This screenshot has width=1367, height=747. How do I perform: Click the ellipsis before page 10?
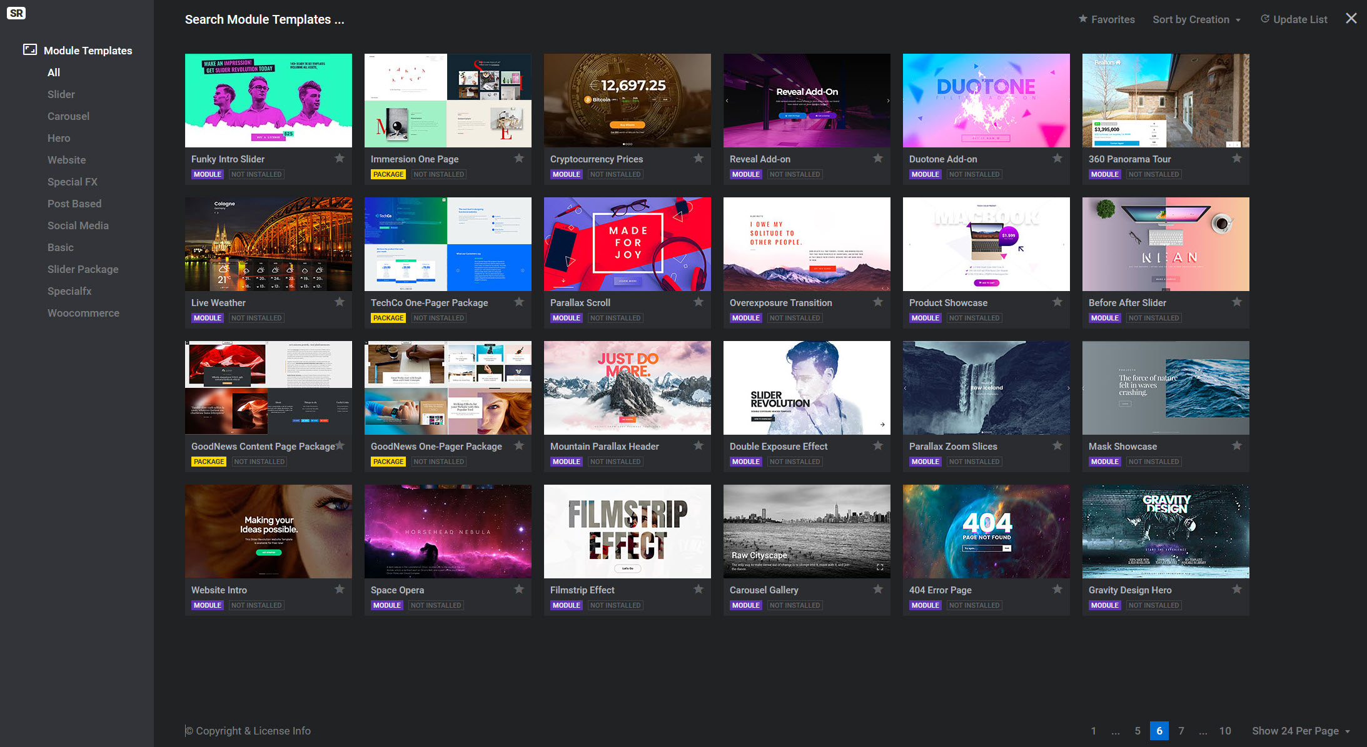(1203, 731)
